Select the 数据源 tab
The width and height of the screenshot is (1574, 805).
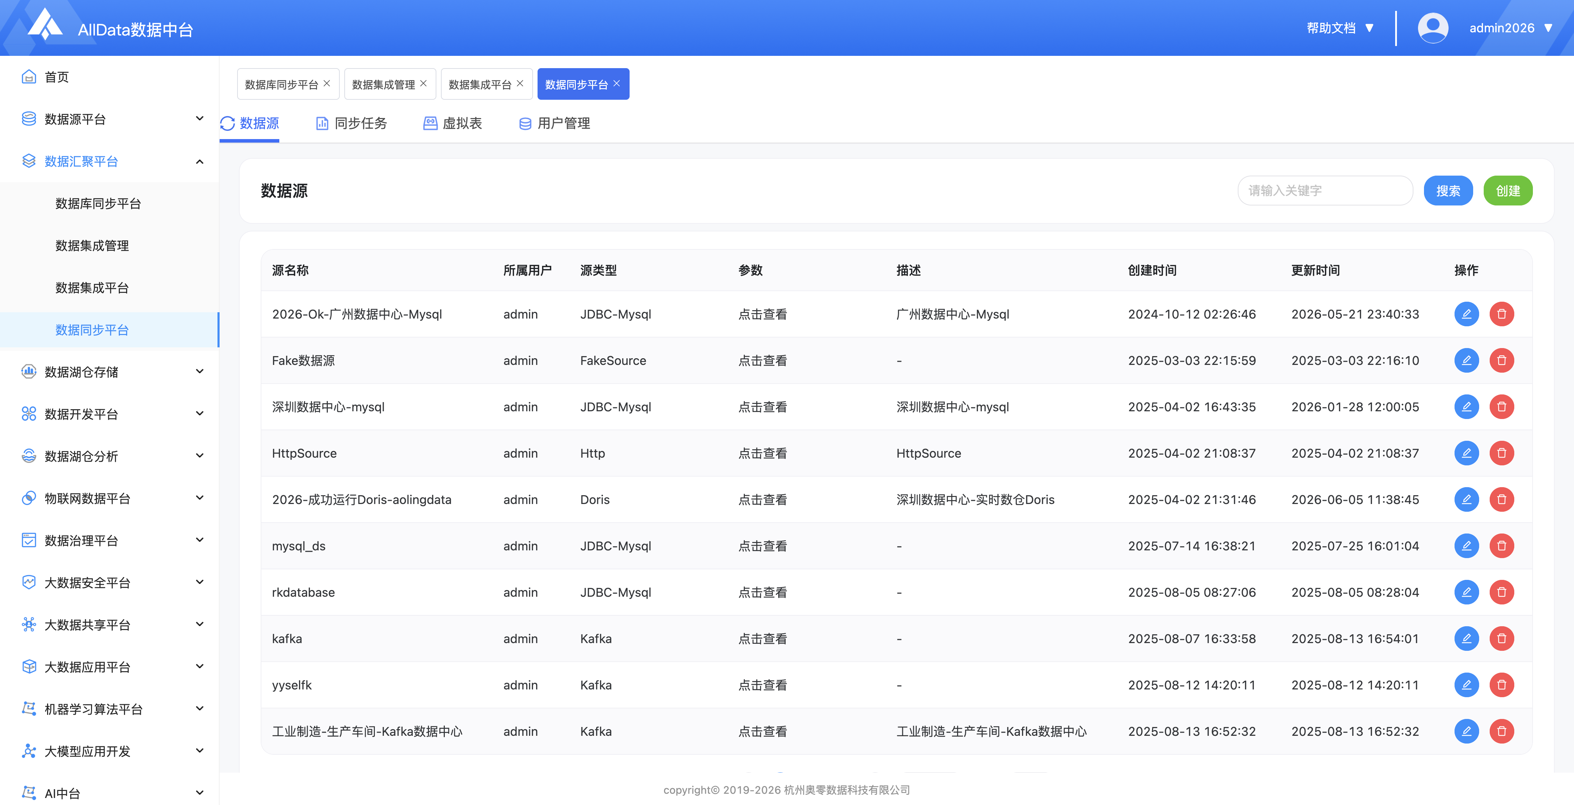point(250,123)
